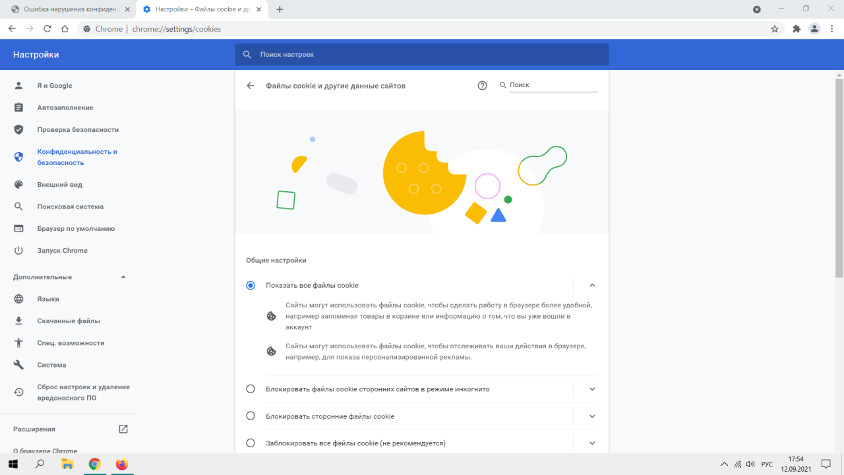Expand the incognito third-party cookie blocking details

(591, 389)
